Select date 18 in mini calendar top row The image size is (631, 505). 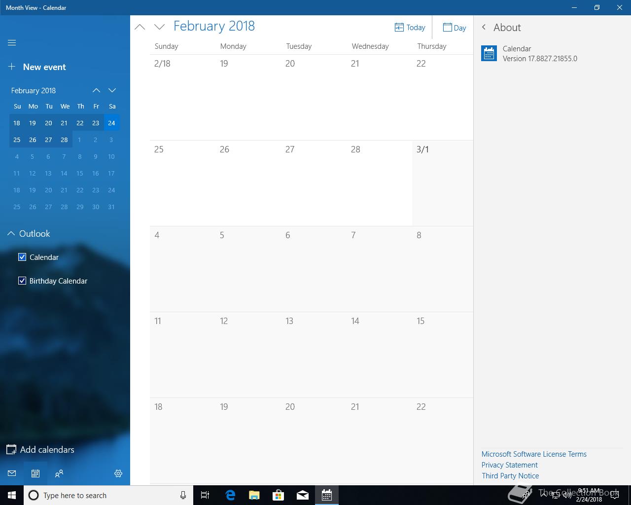17,123
